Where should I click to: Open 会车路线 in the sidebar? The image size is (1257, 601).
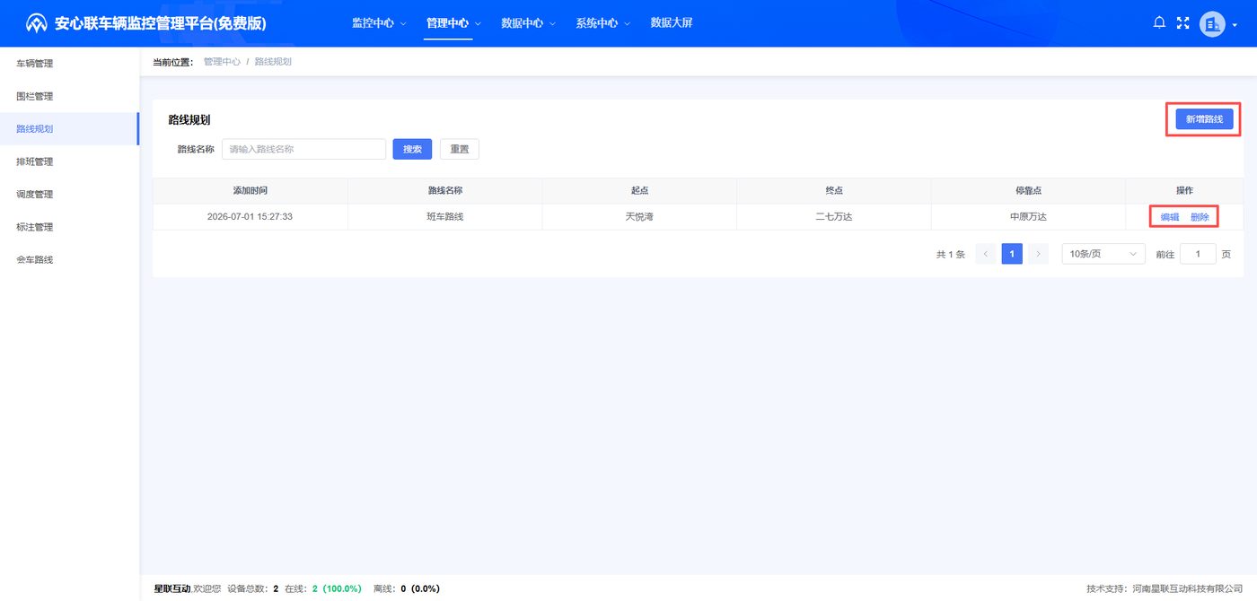click(69, 259)
